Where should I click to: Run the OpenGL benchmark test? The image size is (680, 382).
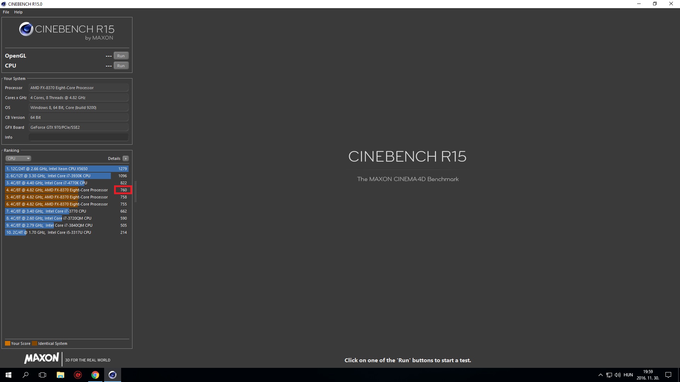click(121, 56)
